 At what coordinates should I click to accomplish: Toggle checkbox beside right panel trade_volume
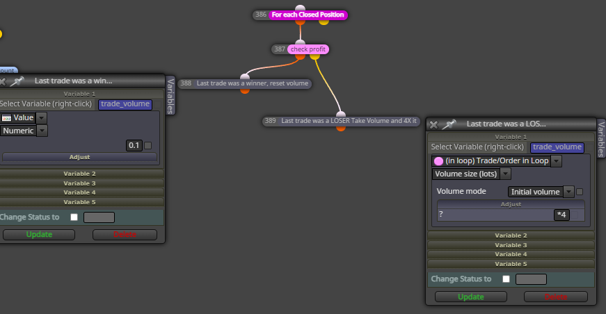pos(590,147)
